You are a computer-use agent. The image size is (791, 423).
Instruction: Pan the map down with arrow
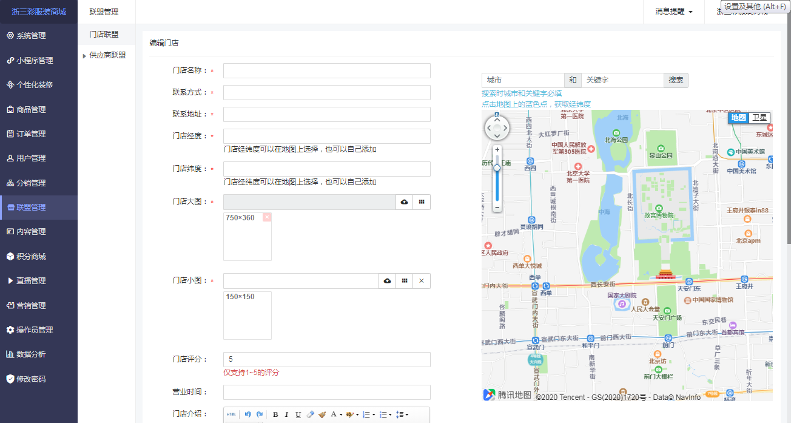coord(497,137)
